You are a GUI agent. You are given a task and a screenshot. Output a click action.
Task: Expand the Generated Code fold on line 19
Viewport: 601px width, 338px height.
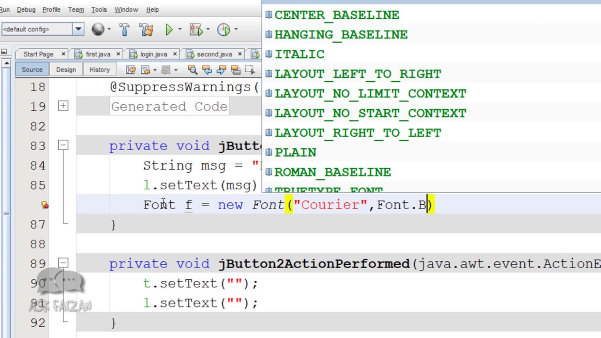pos(63,106)
